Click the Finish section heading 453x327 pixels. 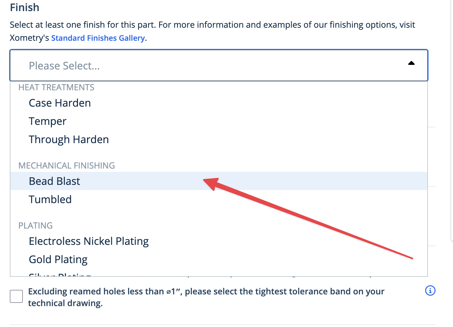(x=24, y=7)
